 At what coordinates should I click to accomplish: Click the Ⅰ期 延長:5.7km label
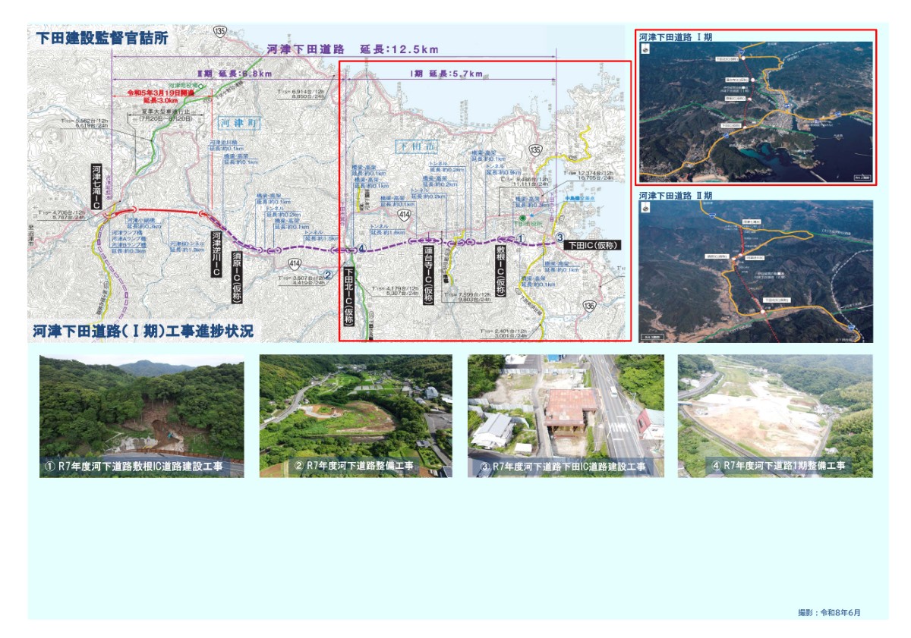[x=446, y=74]
